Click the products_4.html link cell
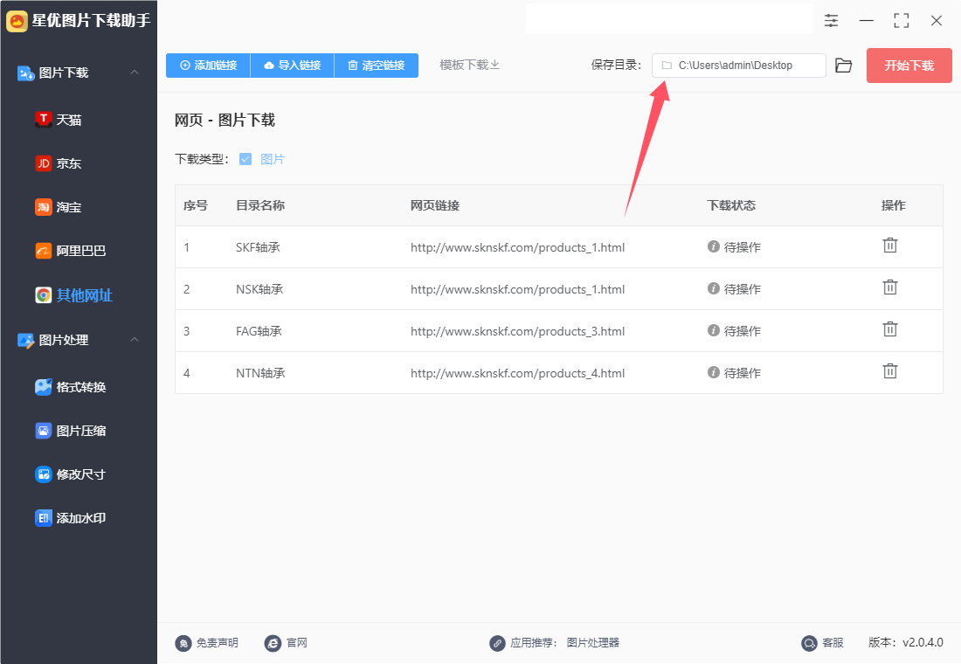 coord(518,373)
